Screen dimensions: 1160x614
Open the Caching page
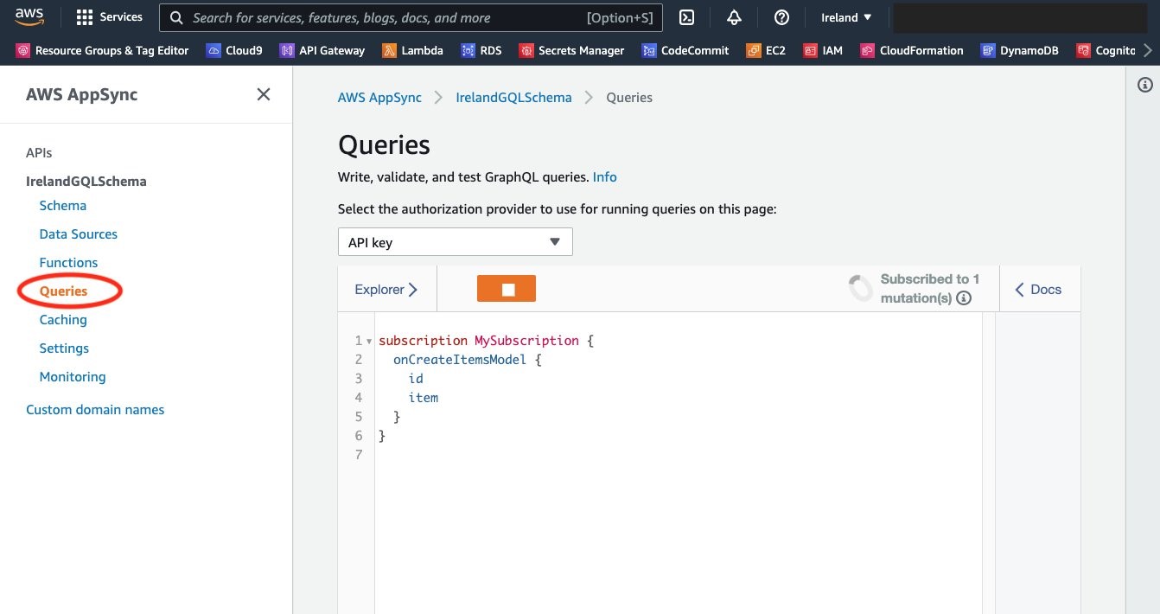point(63,319)
